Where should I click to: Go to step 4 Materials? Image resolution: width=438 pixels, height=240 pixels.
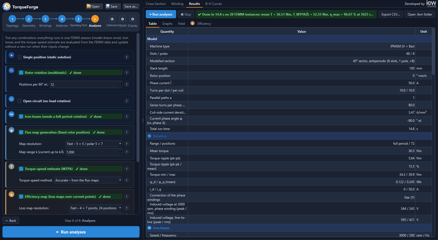coord(62,19)
